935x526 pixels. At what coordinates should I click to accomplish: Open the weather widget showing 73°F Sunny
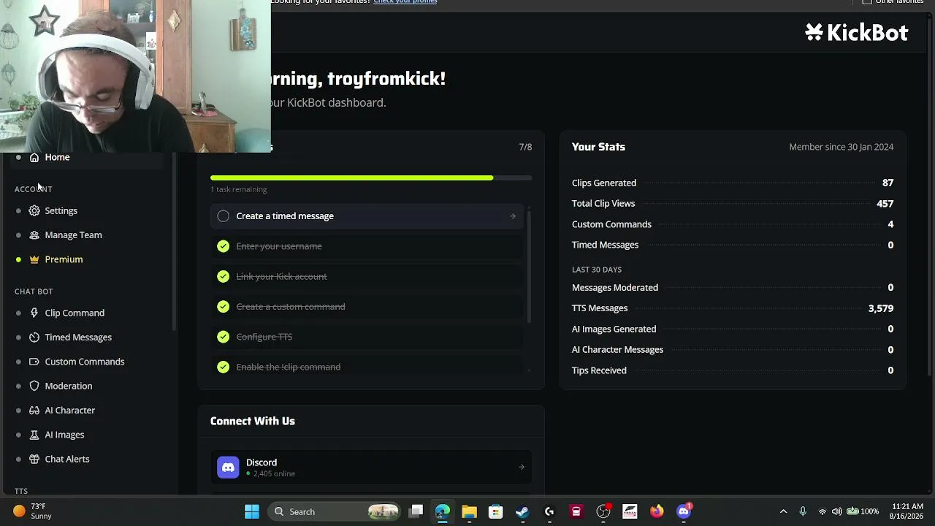[33, 511]
